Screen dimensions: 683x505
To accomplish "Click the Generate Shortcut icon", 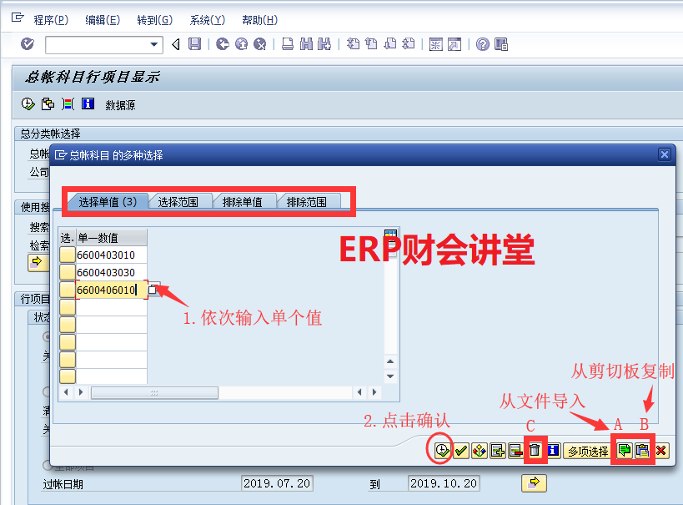I will point(454,44).
